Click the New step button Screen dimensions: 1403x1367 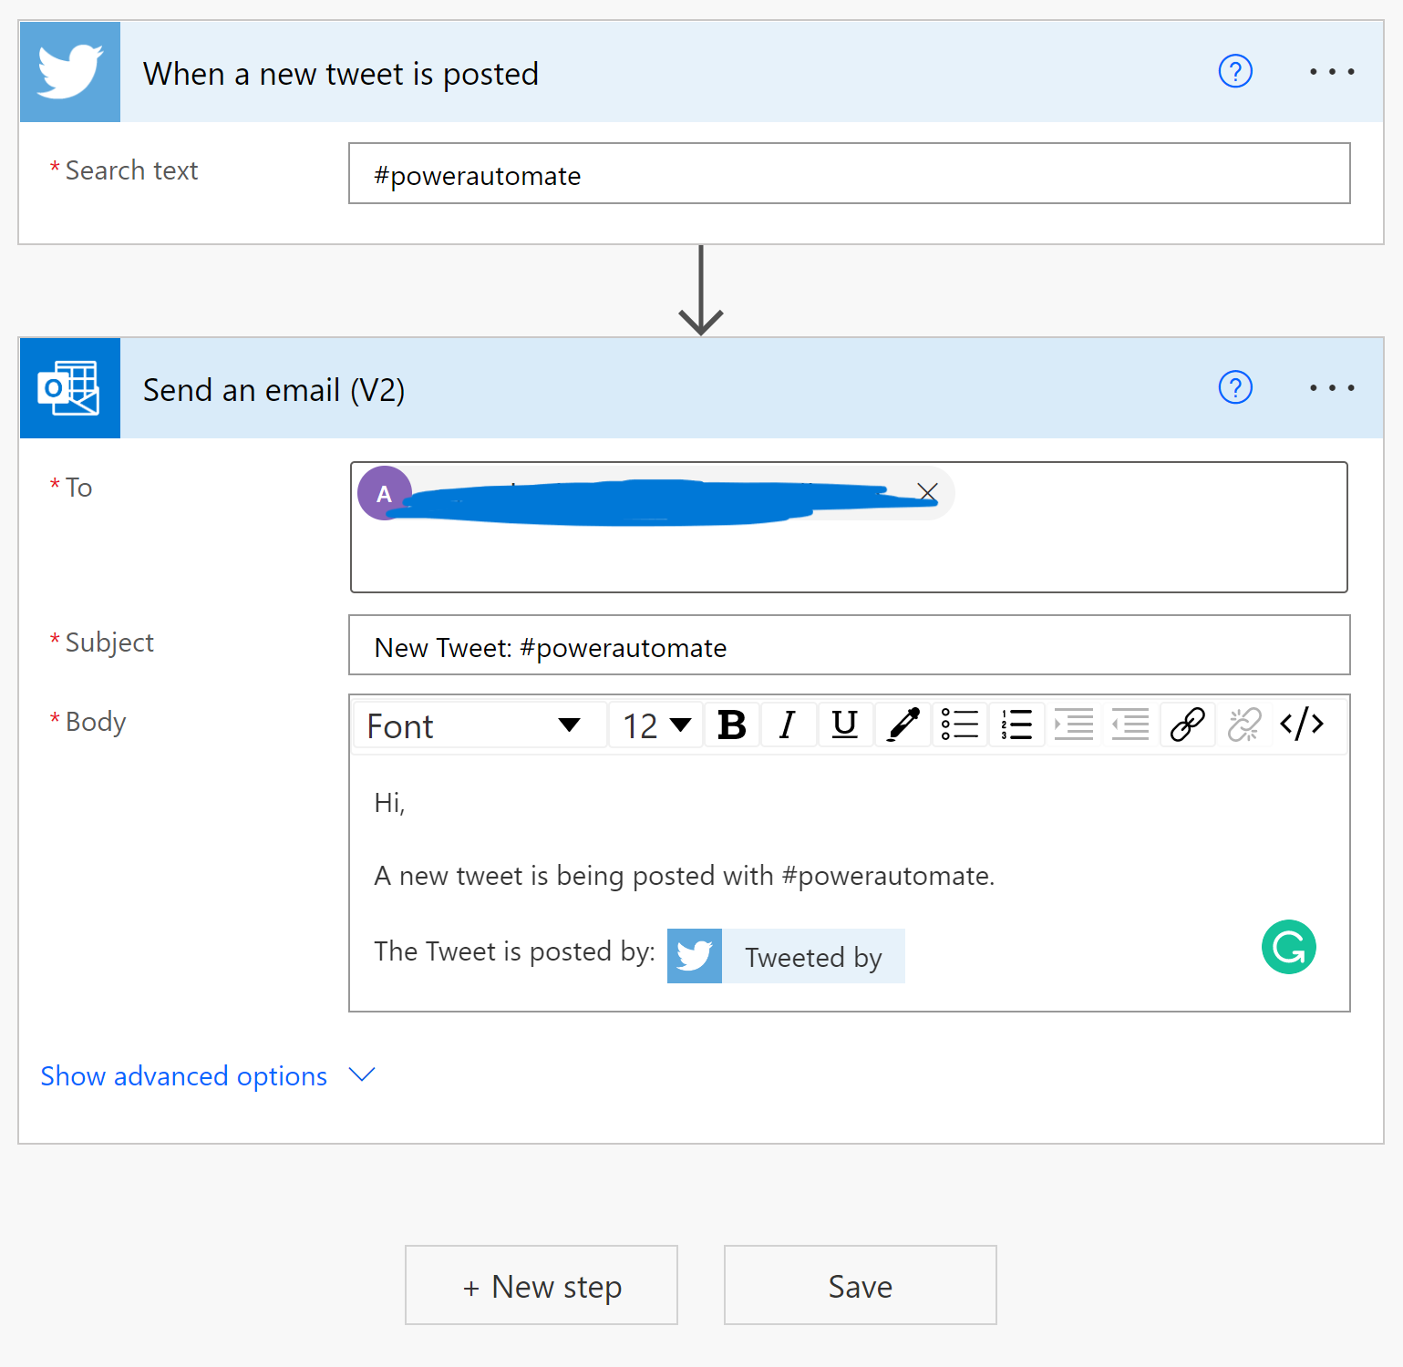point(542,1286)
